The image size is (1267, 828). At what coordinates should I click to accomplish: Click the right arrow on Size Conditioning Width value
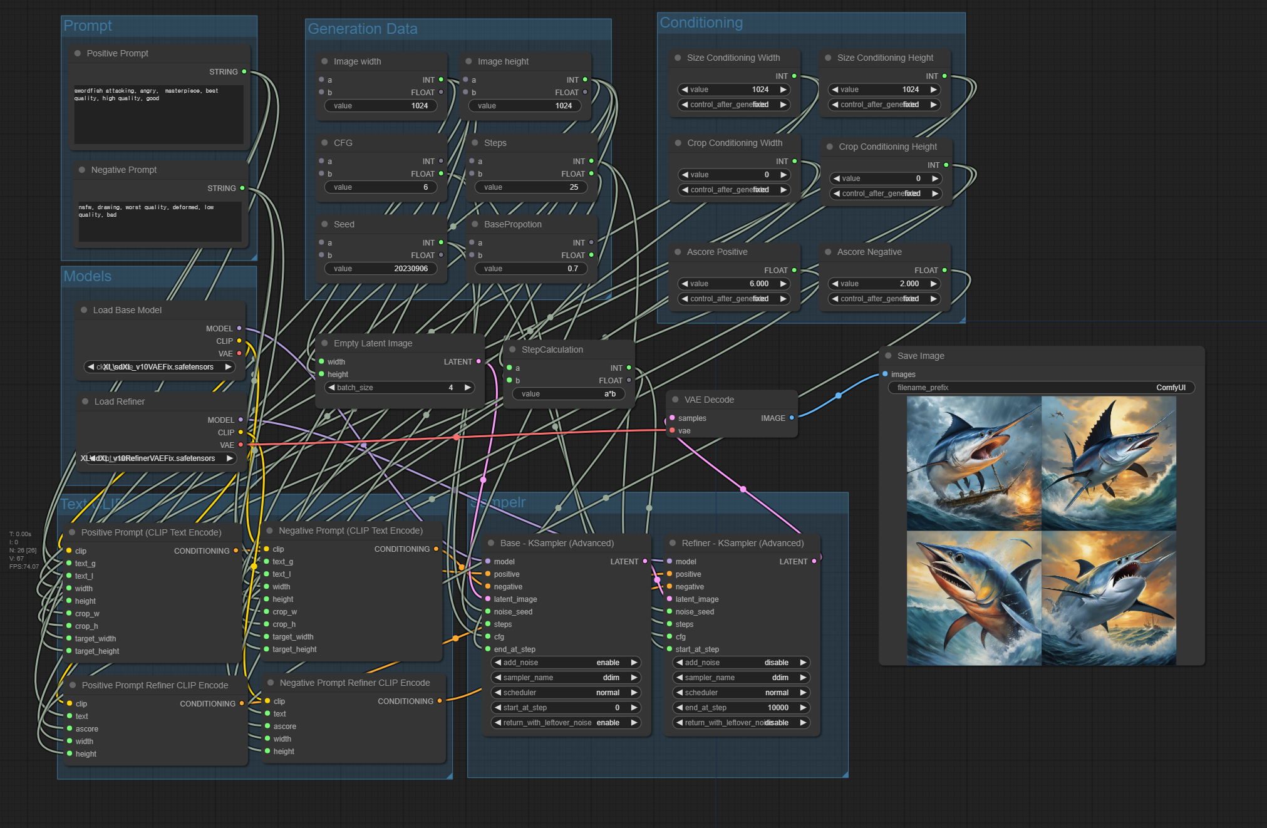point(783,90)
